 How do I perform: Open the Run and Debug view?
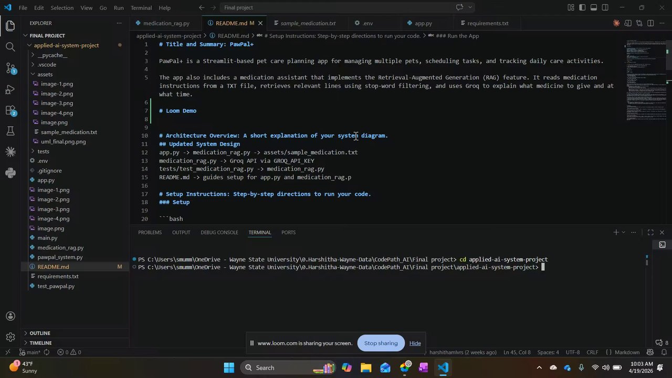(10, 89)
